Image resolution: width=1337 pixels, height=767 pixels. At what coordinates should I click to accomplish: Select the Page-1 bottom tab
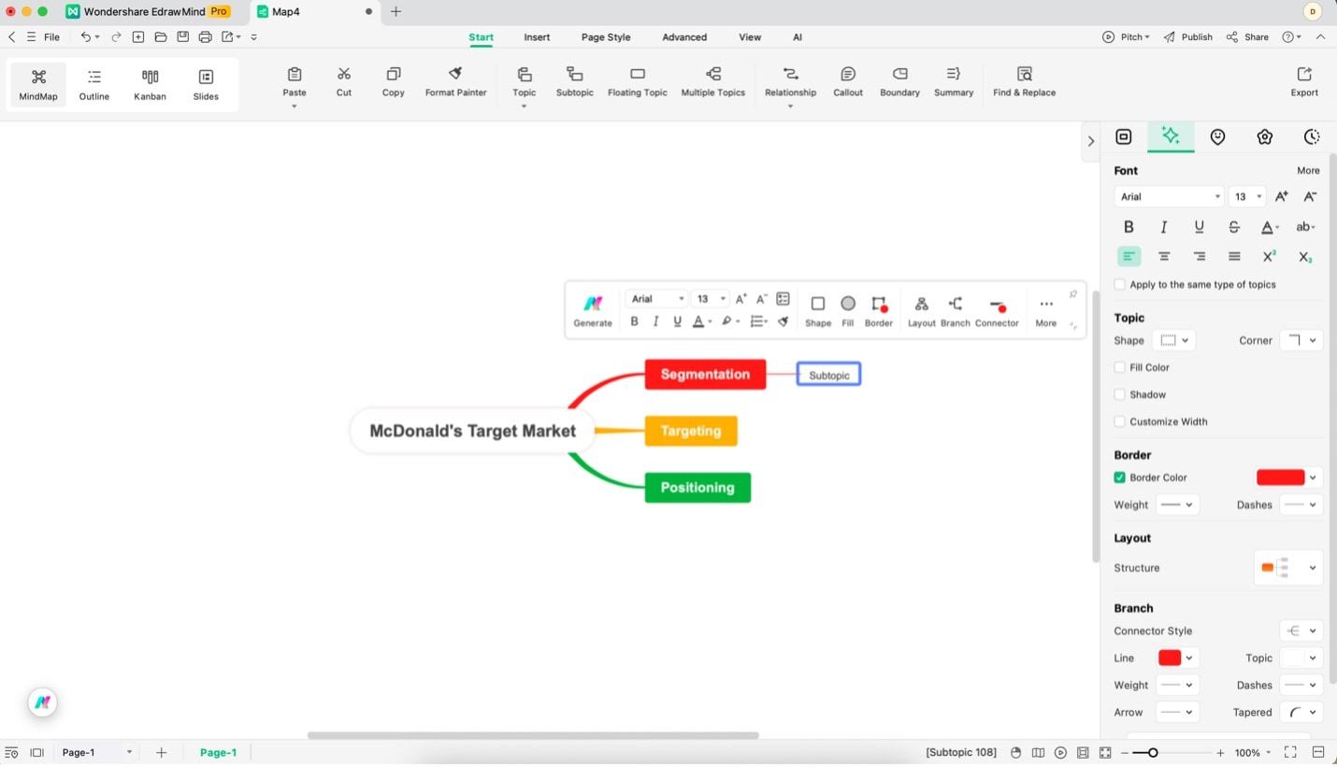218,752
